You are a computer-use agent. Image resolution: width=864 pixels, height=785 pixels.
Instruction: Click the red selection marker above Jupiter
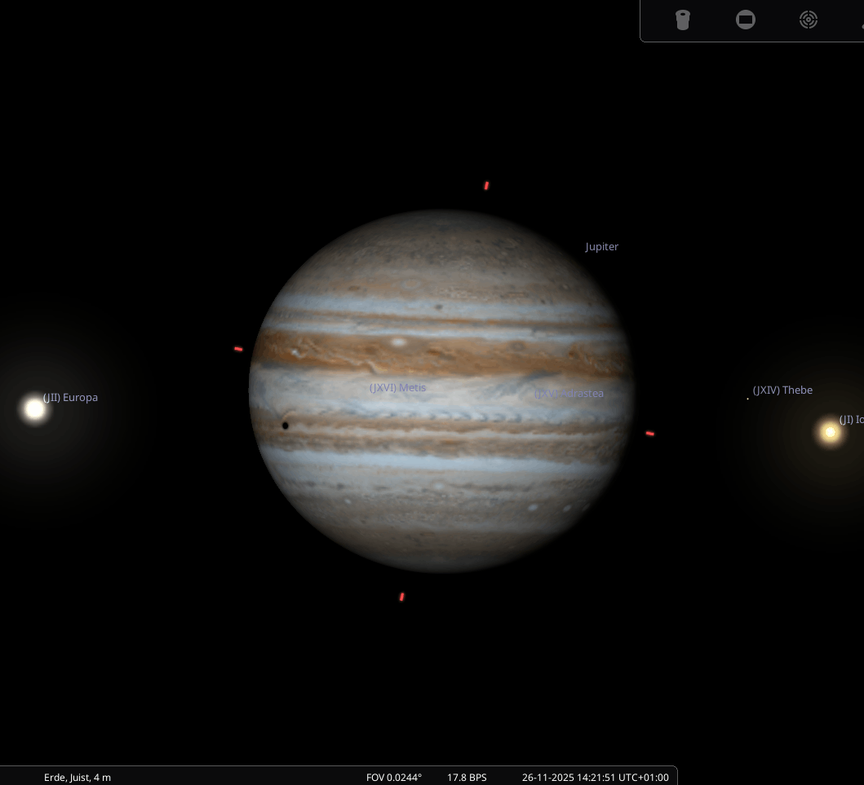pos(486,186)
